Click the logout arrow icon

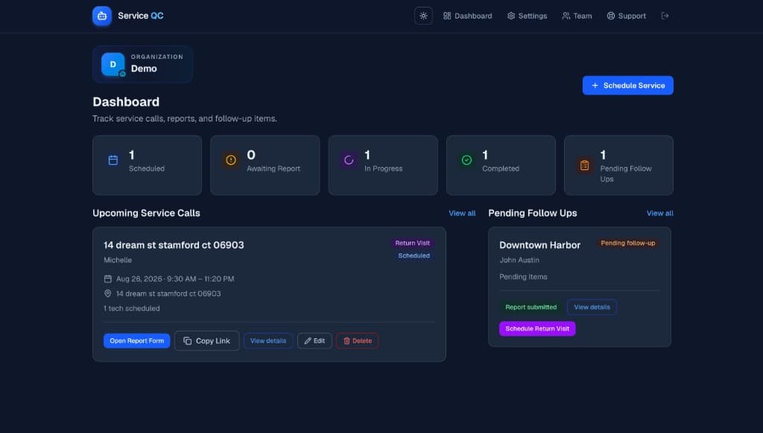click(665, 16)
